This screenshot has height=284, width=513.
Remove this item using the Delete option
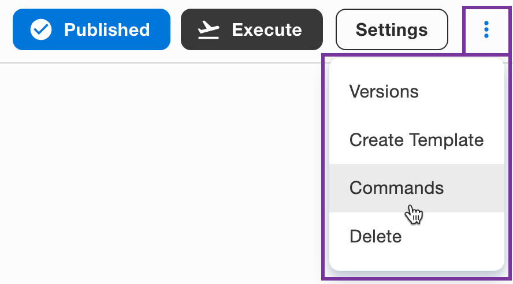[x=417, y=236]
